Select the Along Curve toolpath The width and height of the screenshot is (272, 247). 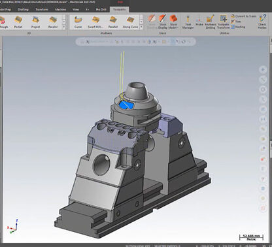coord(130,22)
